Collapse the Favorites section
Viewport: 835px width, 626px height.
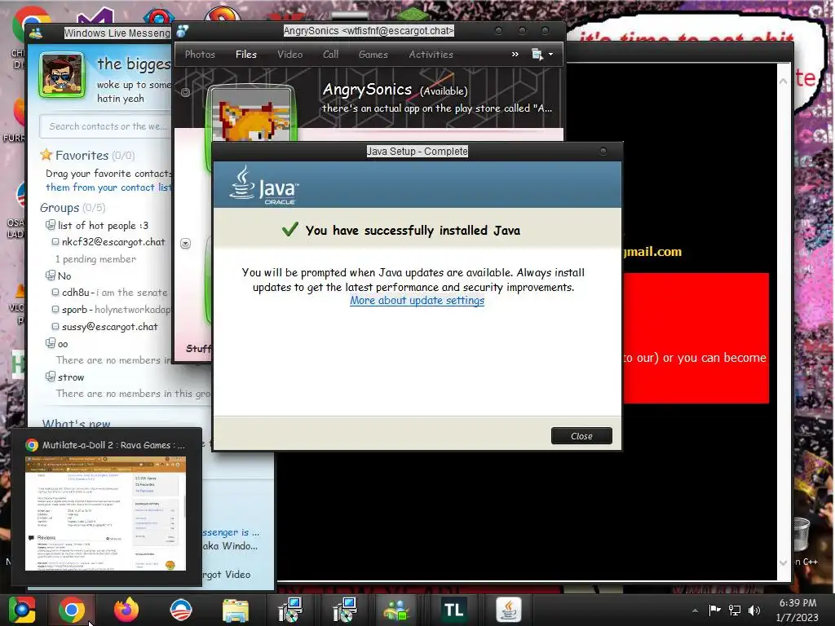click(82, 156)
